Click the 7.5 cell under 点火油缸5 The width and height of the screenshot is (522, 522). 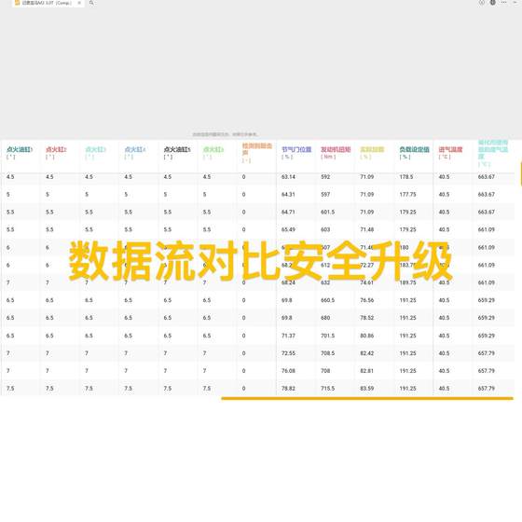(x=168, y=389)
